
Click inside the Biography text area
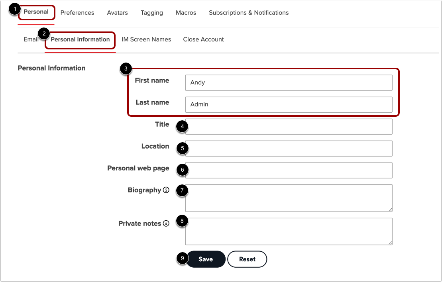(x=288, y=198)
